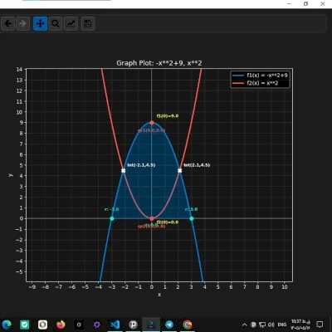This screenshot has width=332, height=332.
Task: Close the plot window
Action: (323, 4)
